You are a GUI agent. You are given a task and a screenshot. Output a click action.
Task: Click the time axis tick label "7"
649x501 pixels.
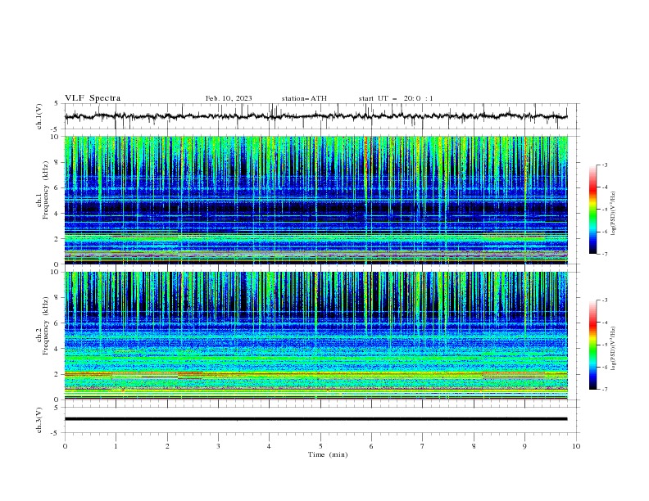(423, 446)
